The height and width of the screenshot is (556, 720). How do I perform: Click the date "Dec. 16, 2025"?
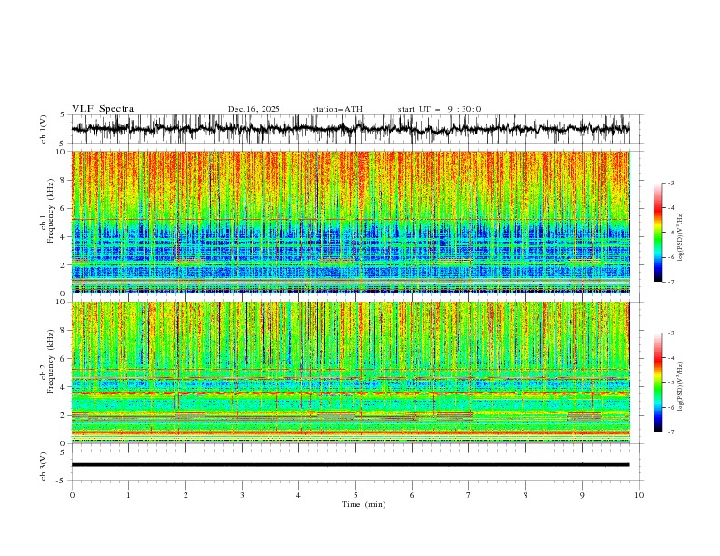point(254,109)
